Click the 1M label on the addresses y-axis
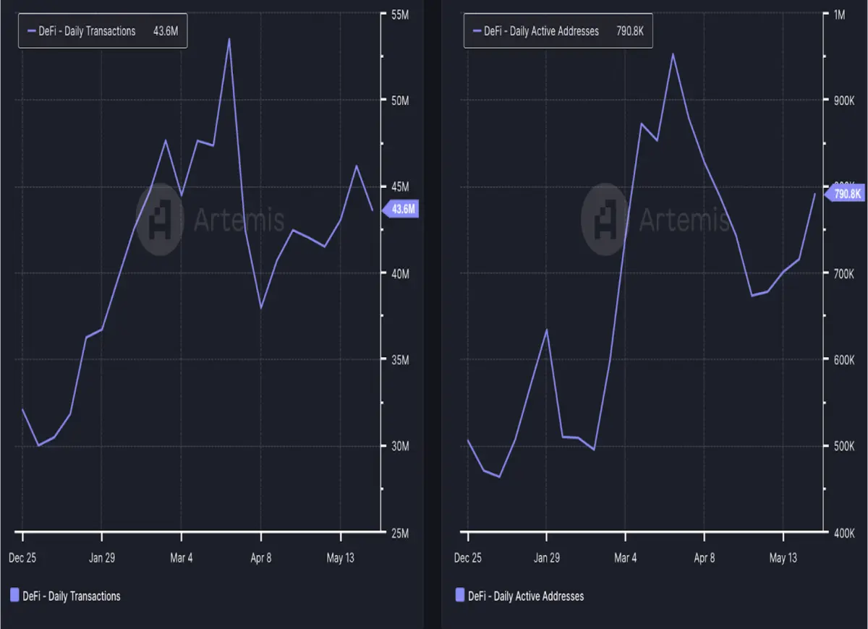This screenshot has height=629, width=868. point(839,14)
